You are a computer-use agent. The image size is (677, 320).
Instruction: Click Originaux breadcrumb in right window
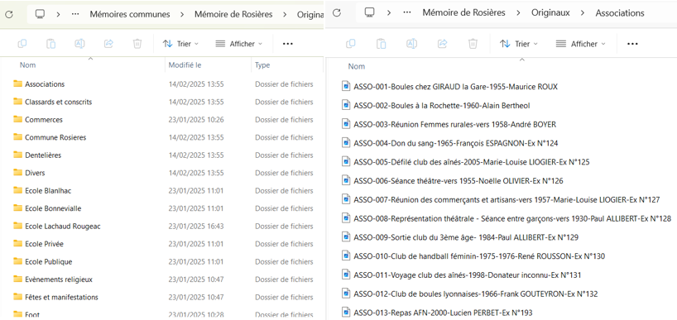point(551,13)
